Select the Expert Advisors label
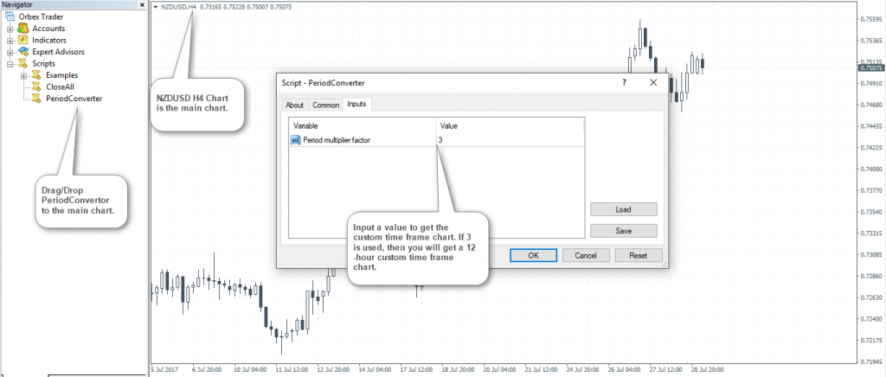 click(x=58, y=52)
